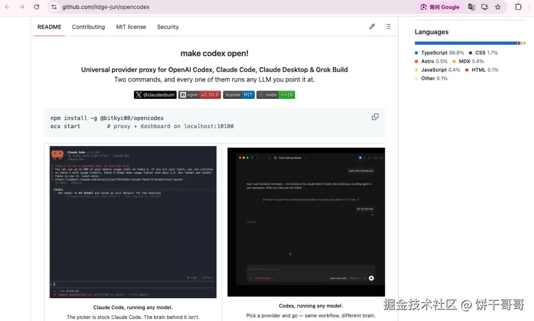Screen dimensions: 534x321
Task: Reload the page
Action: [37, 7]
